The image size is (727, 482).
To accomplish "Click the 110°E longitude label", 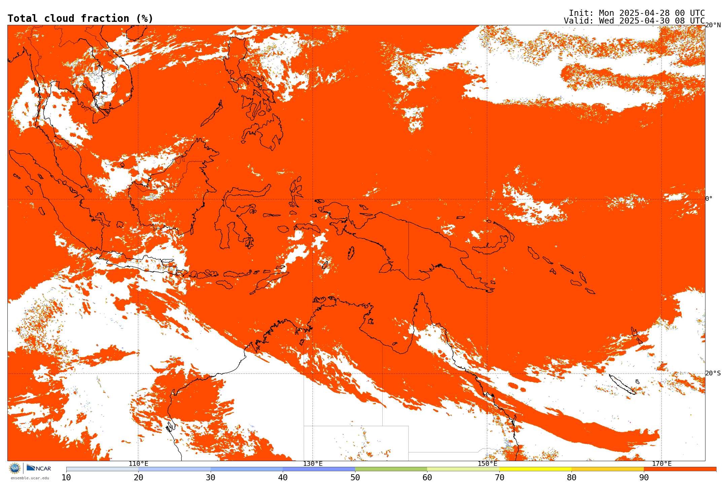I will coord(138,464).
